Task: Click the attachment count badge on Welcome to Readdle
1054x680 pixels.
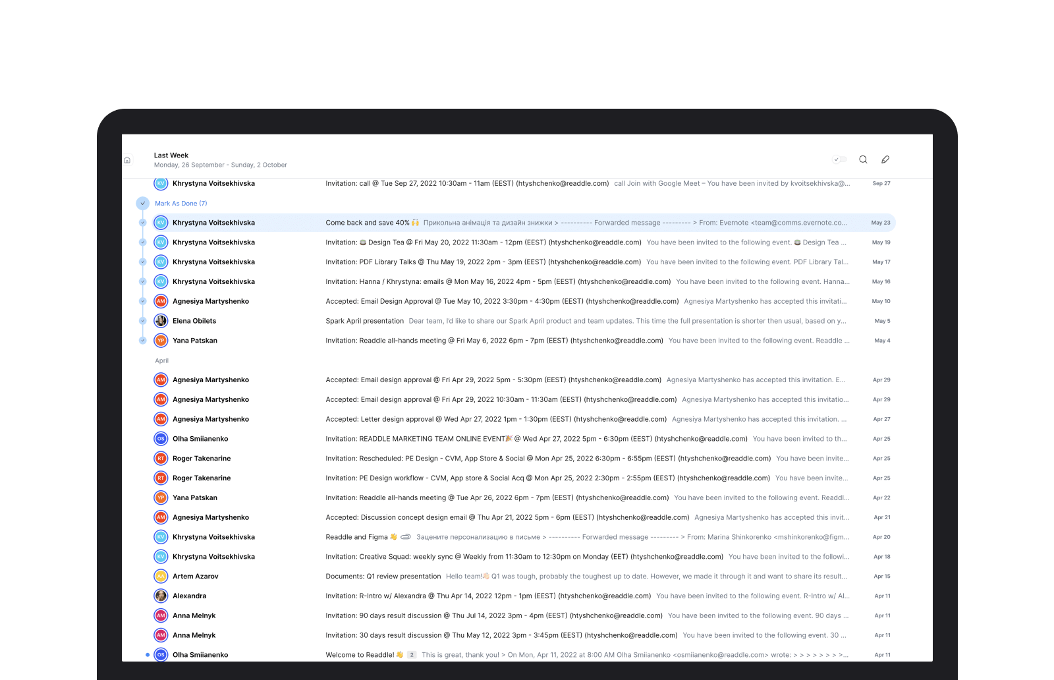Action: pyautogui.click(x=411, y=654)
